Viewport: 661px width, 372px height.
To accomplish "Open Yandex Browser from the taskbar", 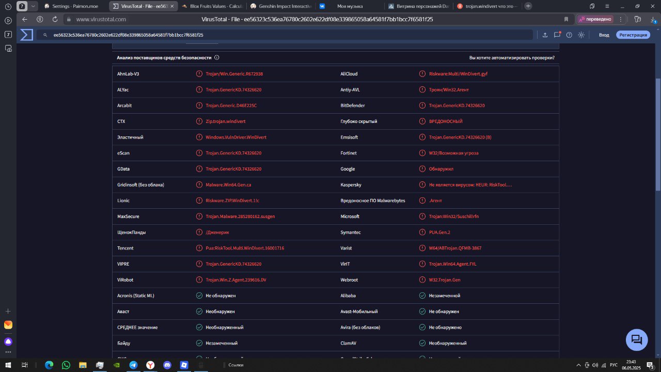I will click(x=150, y=365).
